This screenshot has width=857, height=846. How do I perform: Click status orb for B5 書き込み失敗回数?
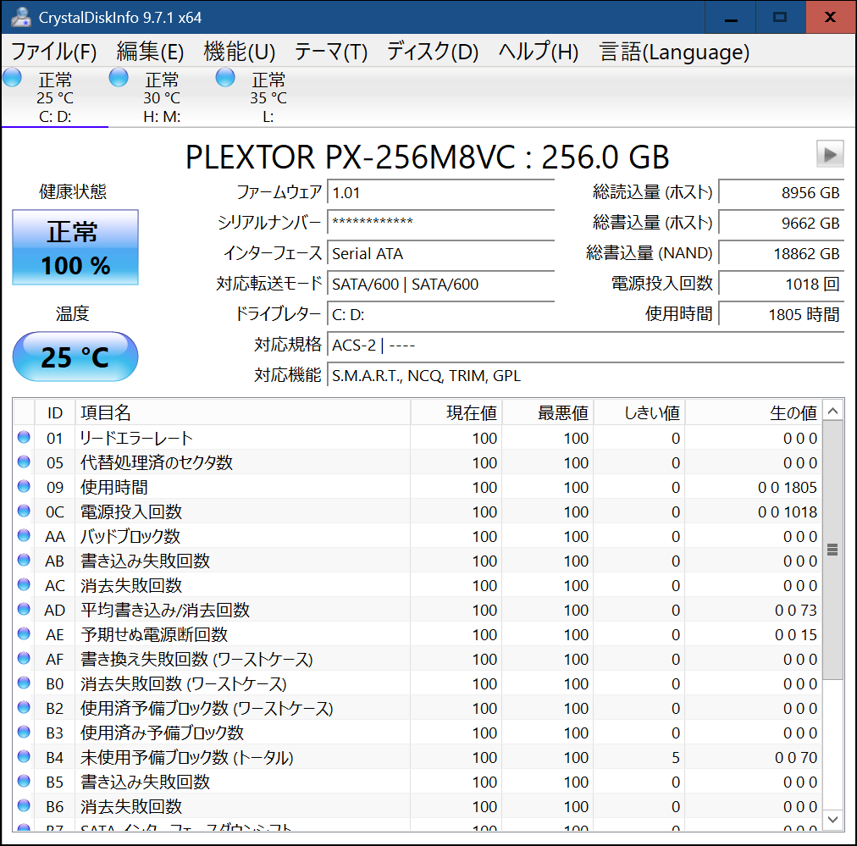click(x=24, y=781)
